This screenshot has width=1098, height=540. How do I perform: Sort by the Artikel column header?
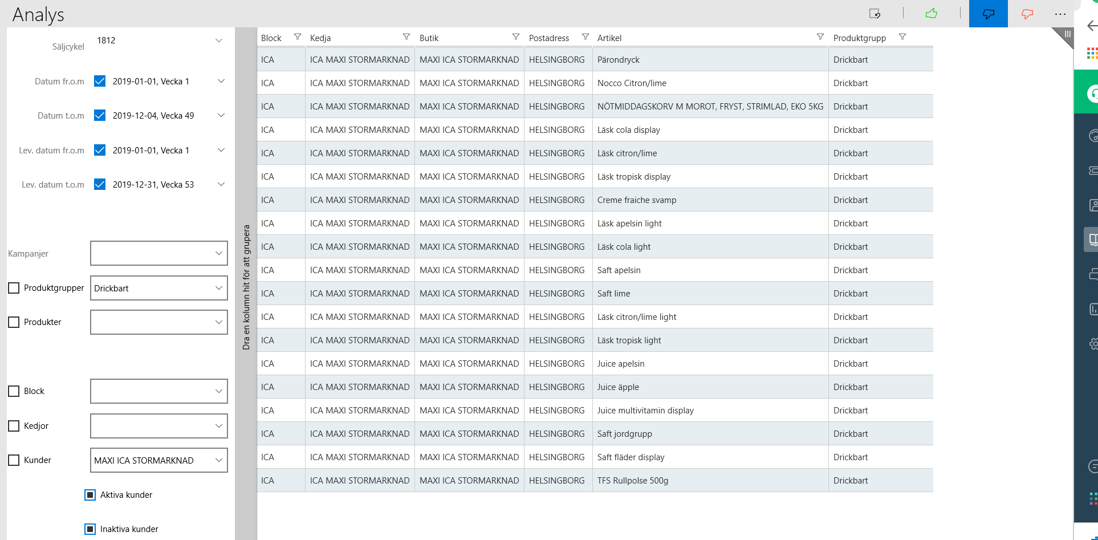click(609, 38)
